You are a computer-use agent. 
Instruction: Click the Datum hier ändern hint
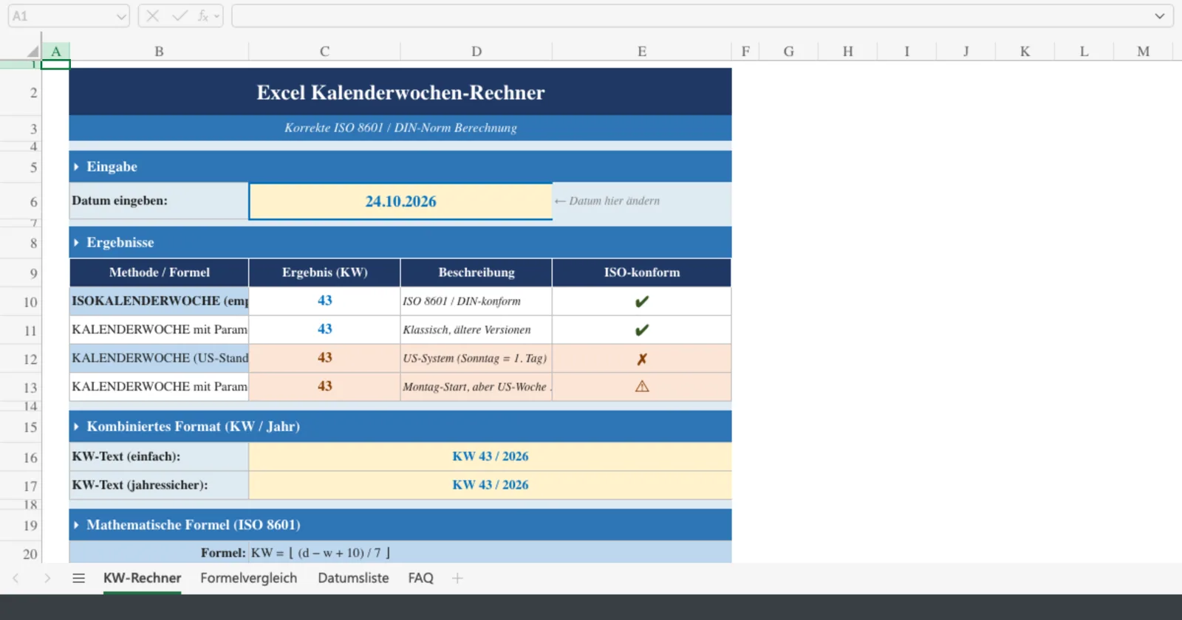[607, 201]
